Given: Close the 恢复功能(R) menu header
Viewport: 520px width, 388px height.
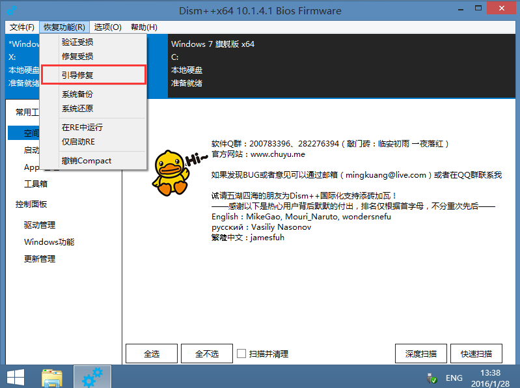Looking at the screenshot, I should (64, 27).
